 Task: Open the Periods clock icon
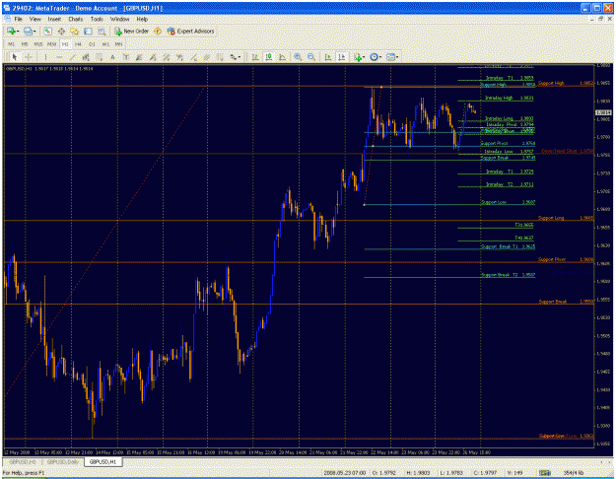coord(374,57)
